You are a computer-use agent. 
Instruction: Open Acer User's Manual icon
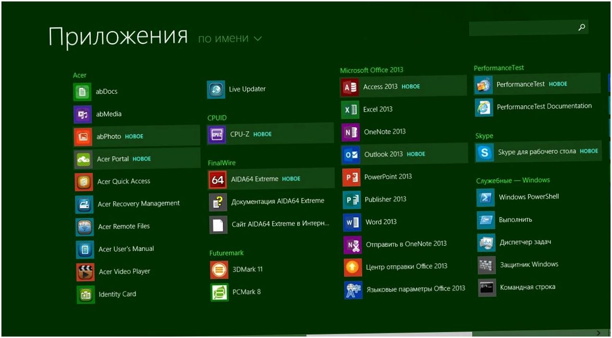(x=85, y=250)
